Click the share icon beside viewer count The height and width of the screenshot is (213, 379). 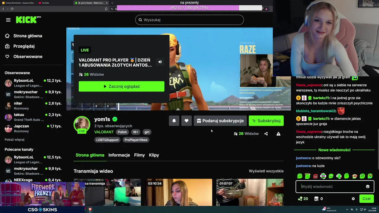coord(266,134)
